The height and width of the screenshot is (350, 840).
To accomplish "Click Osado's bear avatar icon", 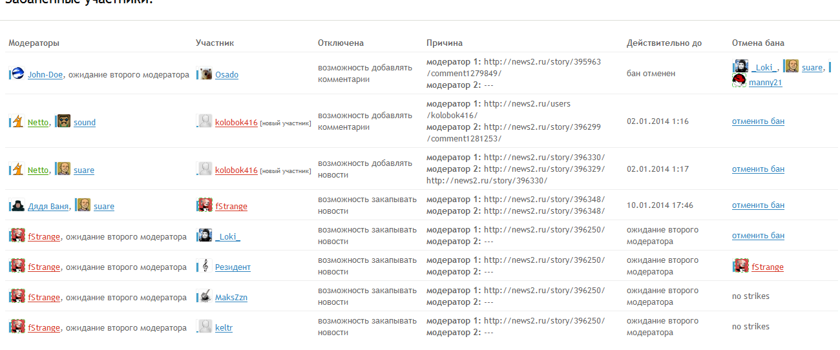I will click(x=205, y=74).
